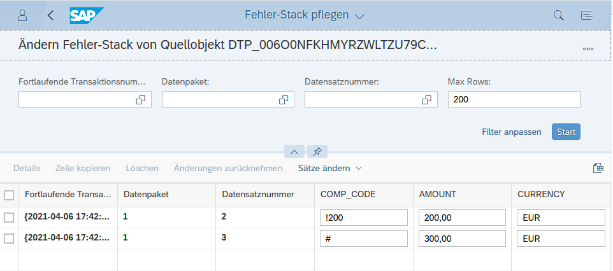Edit AMOUNT field 200,00
This screenshot has height=271, width=613.
(463, 218)
